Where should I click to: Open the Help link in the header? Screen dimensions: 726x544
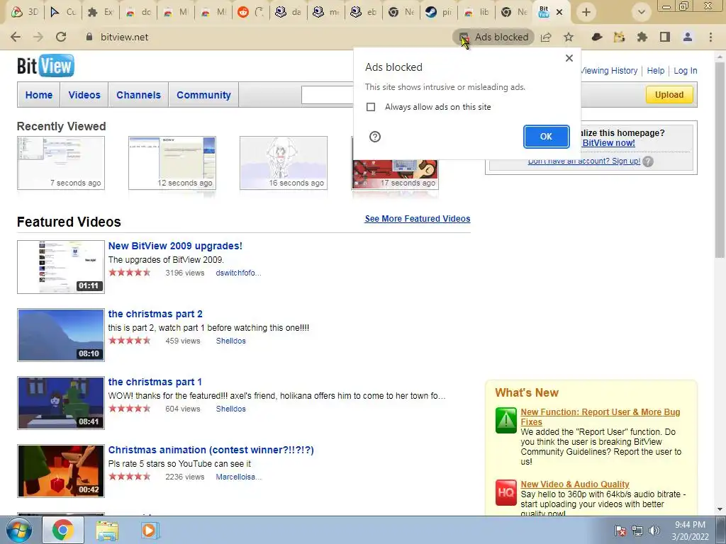pyautogui.click(x=656, y=71)
